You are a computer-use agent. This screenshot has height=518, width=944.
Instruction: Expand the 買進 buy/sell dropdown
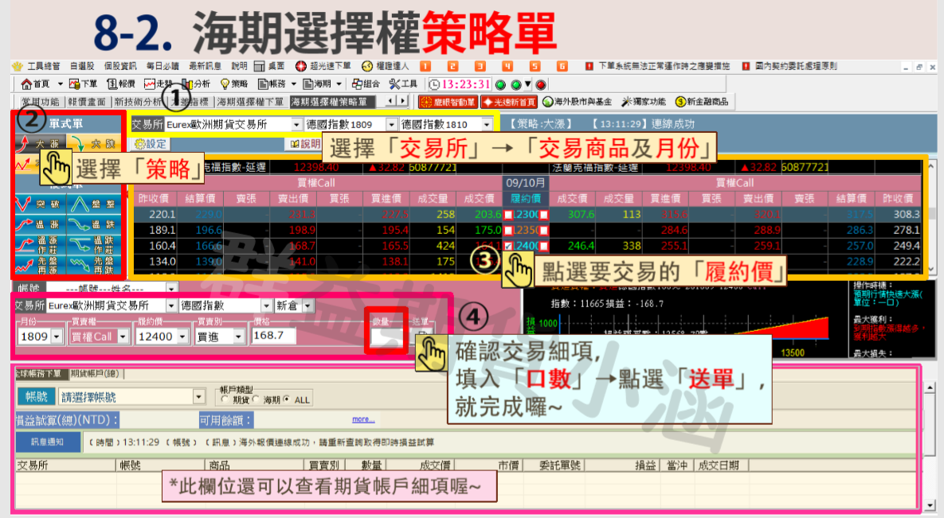239,337
